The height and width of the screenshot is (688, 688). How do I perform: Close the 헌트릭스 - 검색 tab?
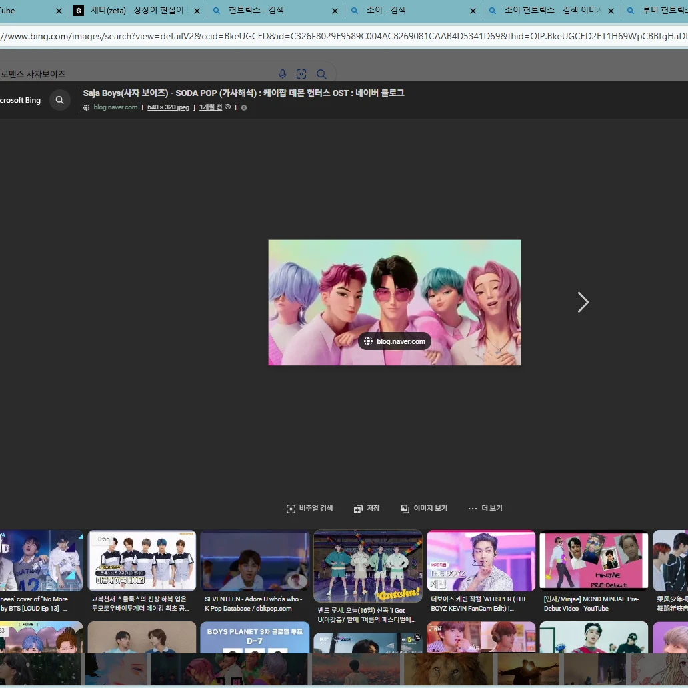(335, 11)
